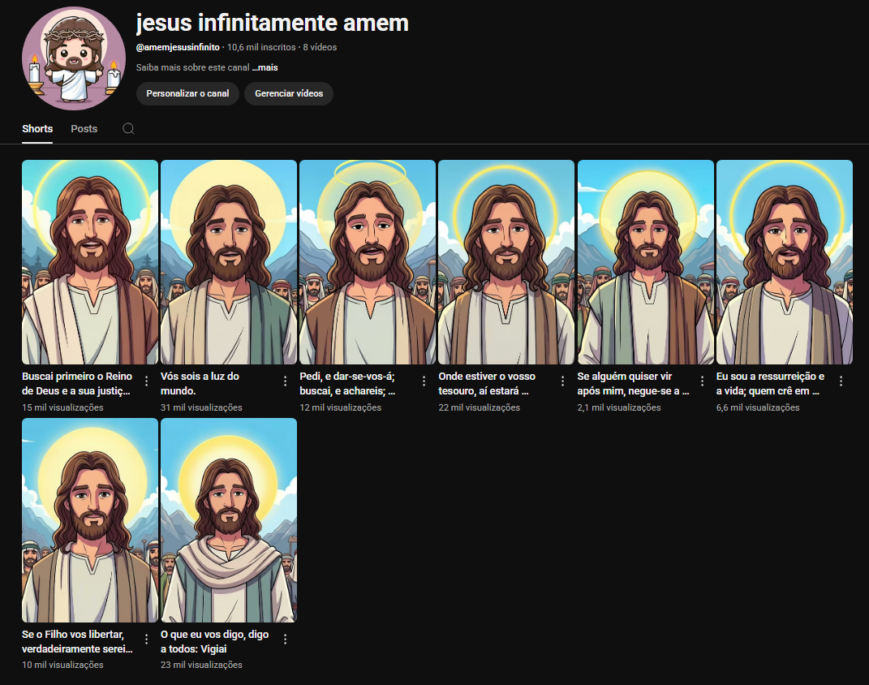This screenshot has height=685, width=869.
Task: Click the title 'Onde estiver o vosso tesouro'
Action: (487, 384)
